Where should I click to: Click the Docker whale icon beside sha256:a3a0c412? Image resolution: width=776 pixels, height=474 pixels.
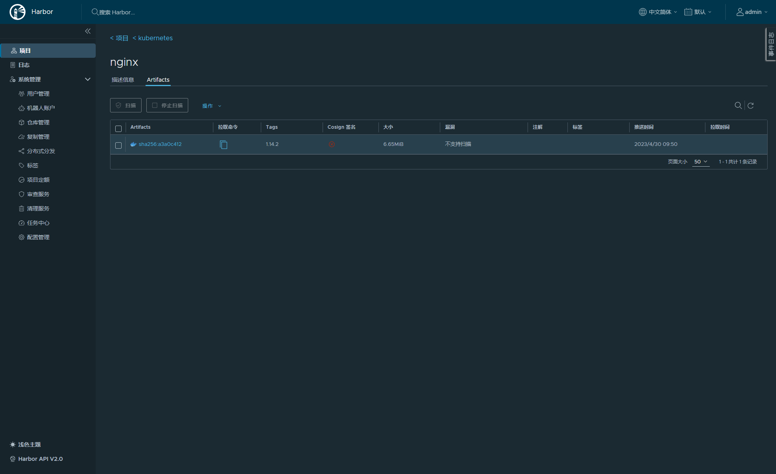tap(134, 144)
